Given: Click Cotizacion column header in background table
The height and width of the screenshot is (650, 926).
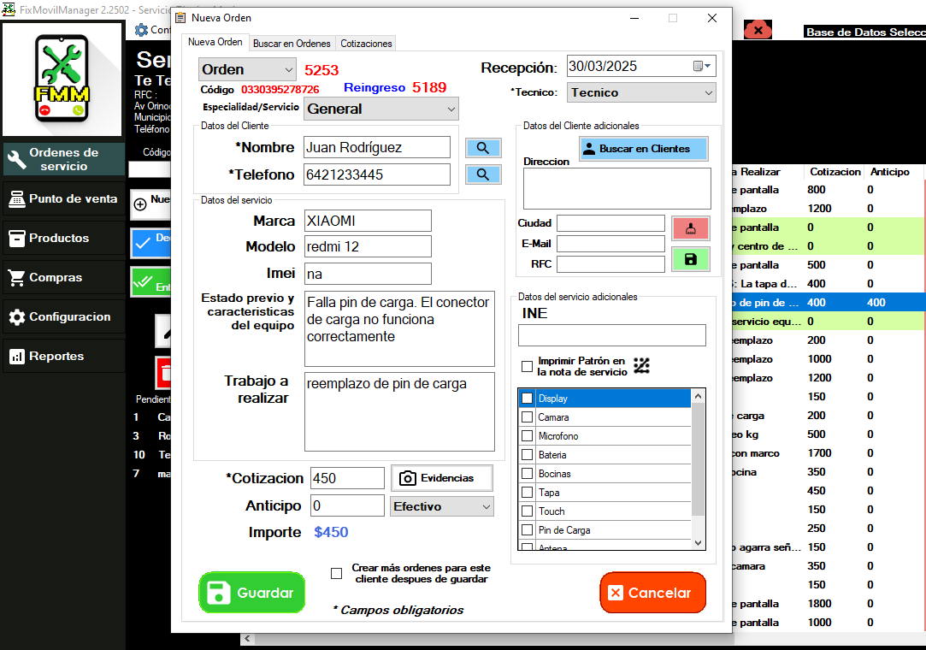Looking at the screenshot, I should click(835, 172).
